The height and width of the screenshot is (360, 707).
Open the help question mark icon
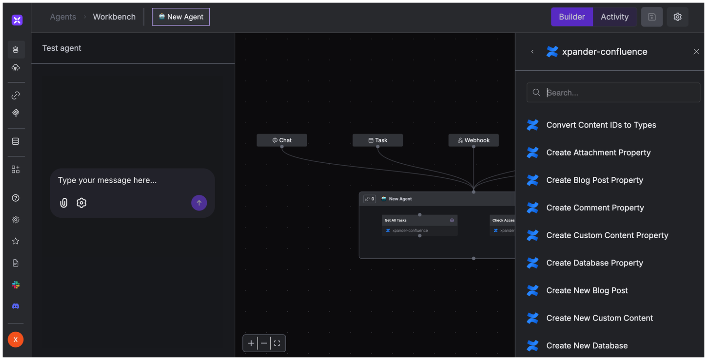tap(16, 198)
